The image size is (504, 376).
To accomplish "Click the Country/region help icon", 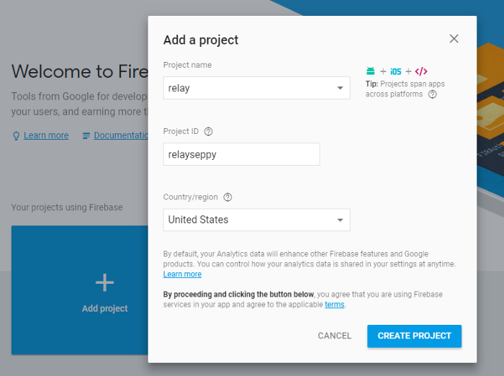I will click(x=228, y=197).
